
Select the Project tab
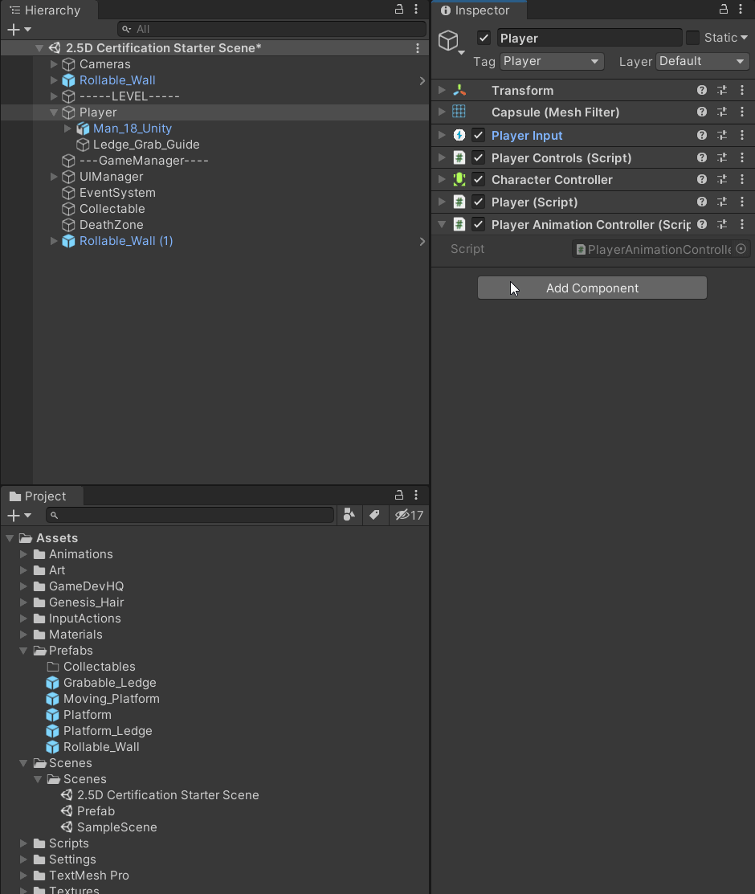[x=42, y=496]
